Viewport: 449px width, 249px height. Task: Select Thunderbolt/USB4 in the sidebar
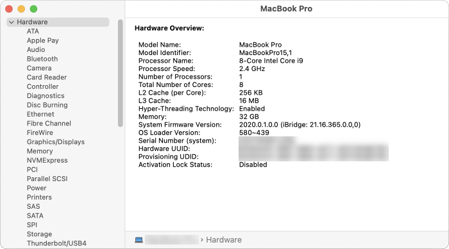point(56,243)
